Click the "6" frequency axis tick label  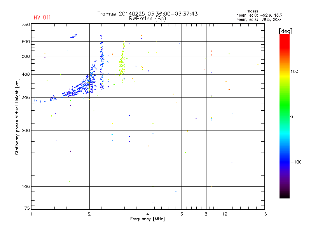[182, 214]
